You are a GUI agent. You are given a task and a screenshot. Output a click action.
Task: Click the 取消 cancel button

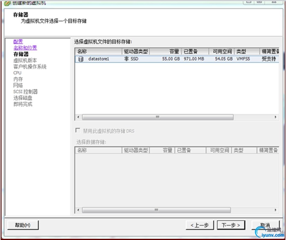[266, 225]
